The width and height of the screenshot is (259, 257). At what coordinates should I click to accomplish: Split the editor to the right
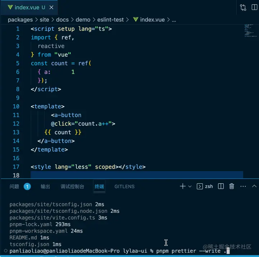tap(254, 8)
